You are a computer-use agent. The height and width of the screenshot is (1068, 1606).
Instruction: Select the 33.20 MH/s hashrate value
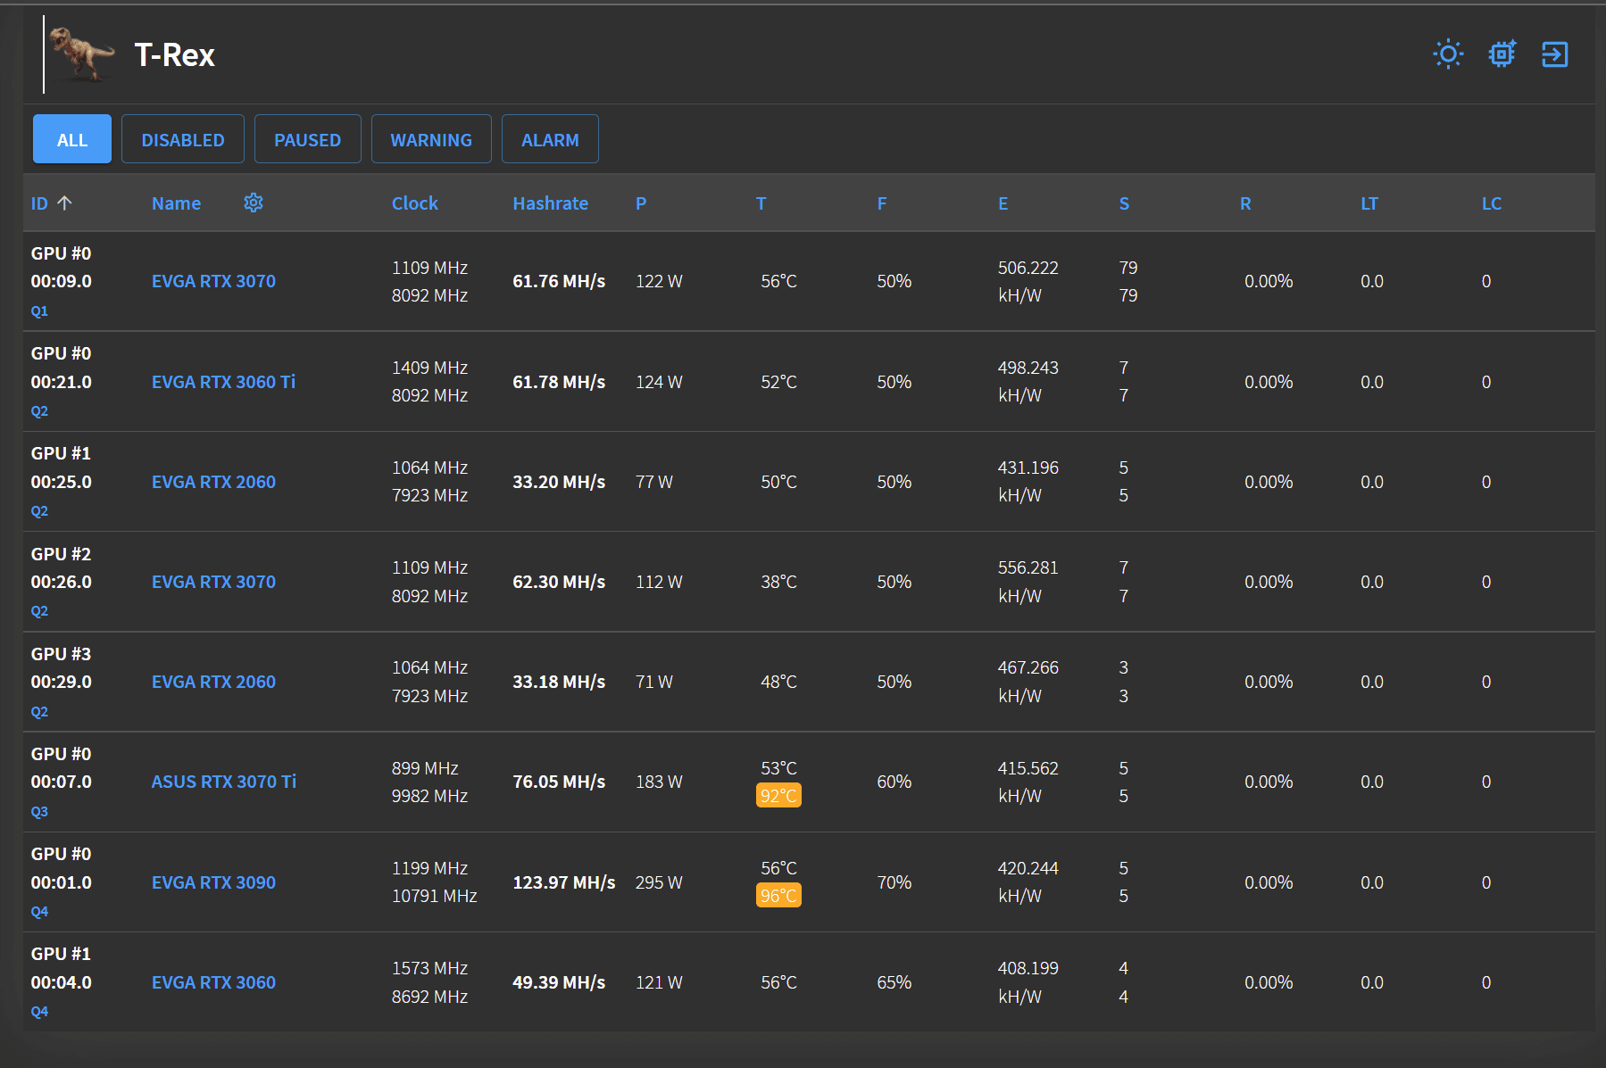point(559,482)
